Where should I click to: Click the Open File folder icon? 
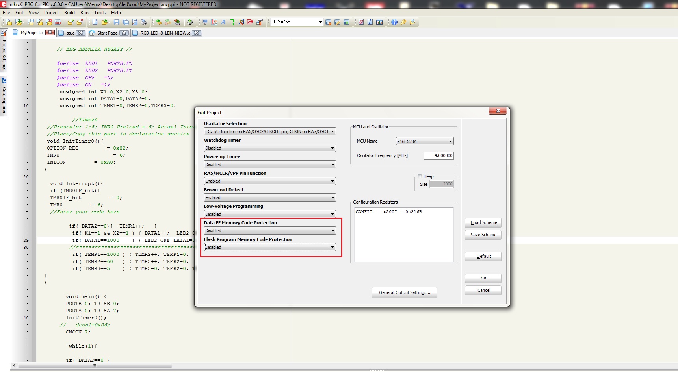pos(104,22)
